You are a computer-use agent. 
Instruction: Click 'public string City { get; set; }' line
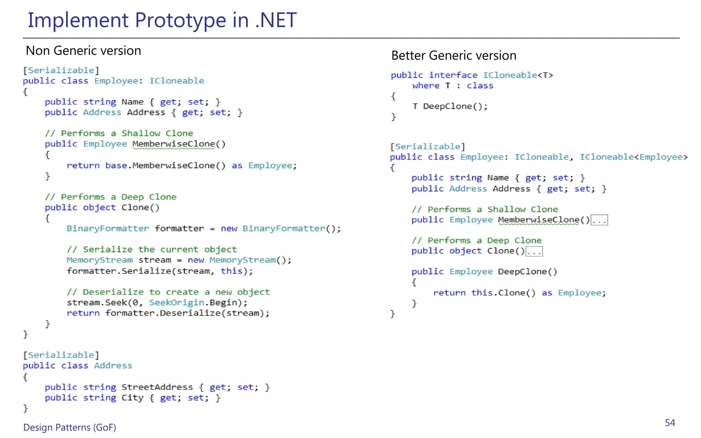133,398
